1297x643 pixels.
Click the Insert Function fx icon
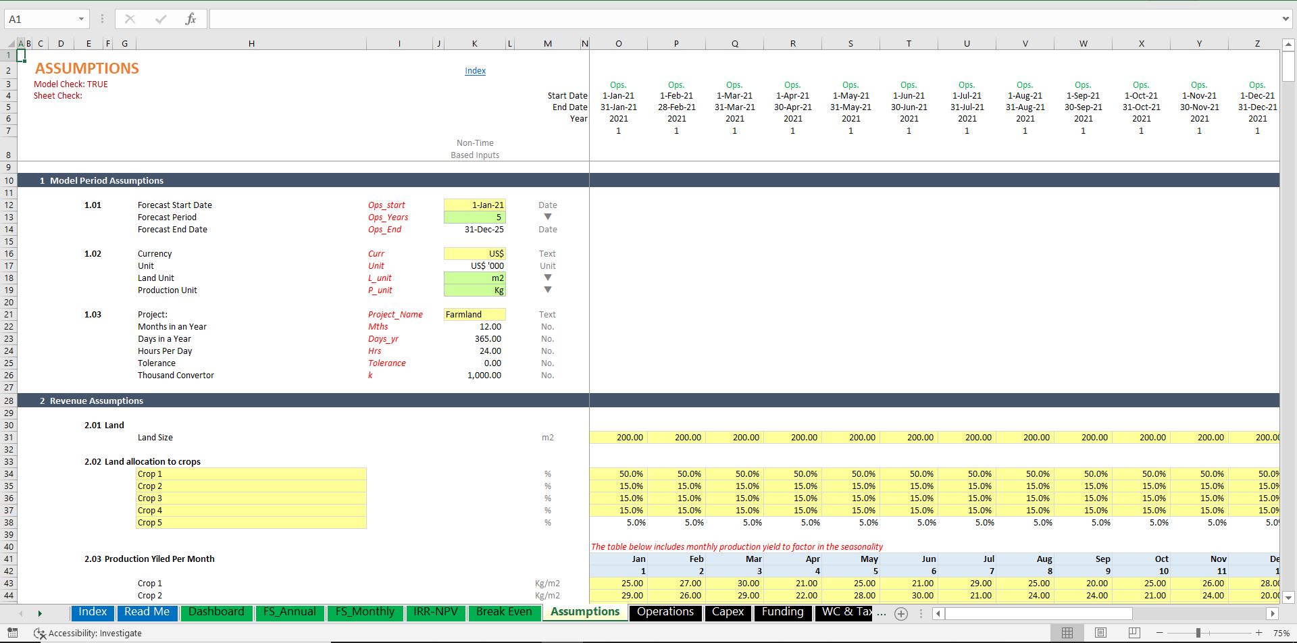190,19
